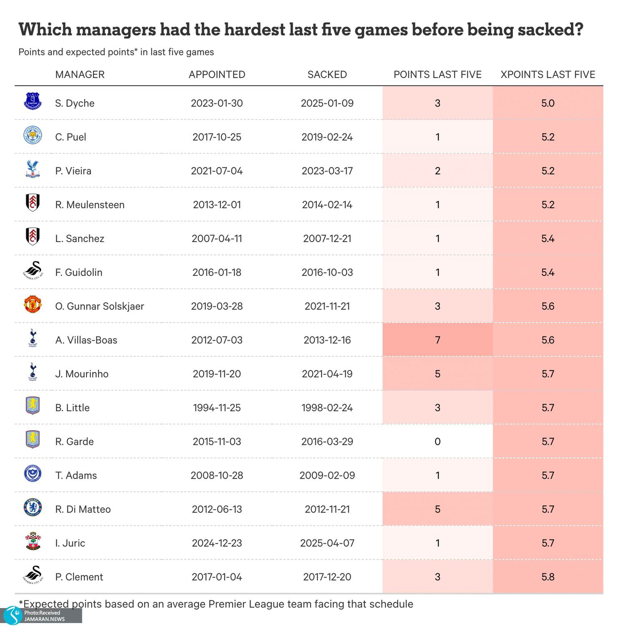618x626 pixels.
Task: Click the chart title about sacked managers
Action: pyautogui.click(x=300, y=30)
